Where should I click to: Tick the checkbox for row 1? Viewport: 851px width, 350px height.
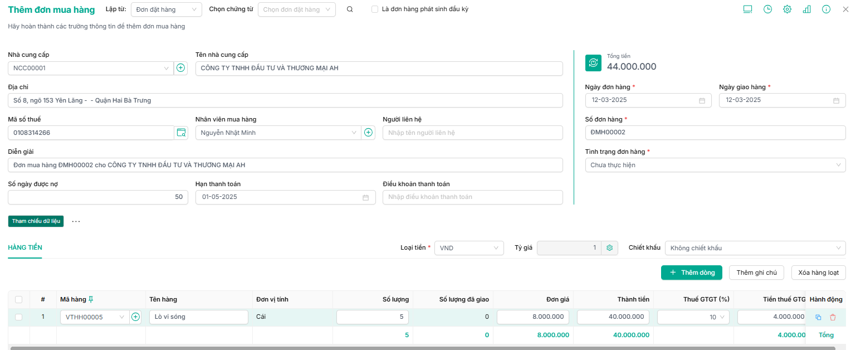click(x=19, y=317)
